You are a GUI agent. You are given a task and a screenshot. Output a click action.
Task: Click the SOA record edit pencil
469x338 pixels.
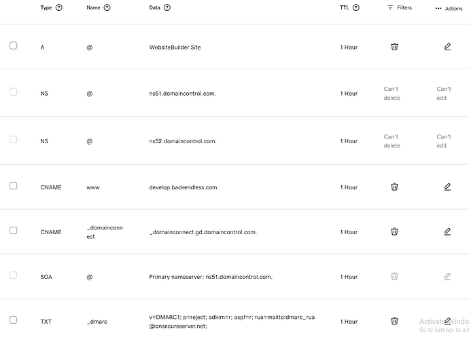(x=447, y=276)
